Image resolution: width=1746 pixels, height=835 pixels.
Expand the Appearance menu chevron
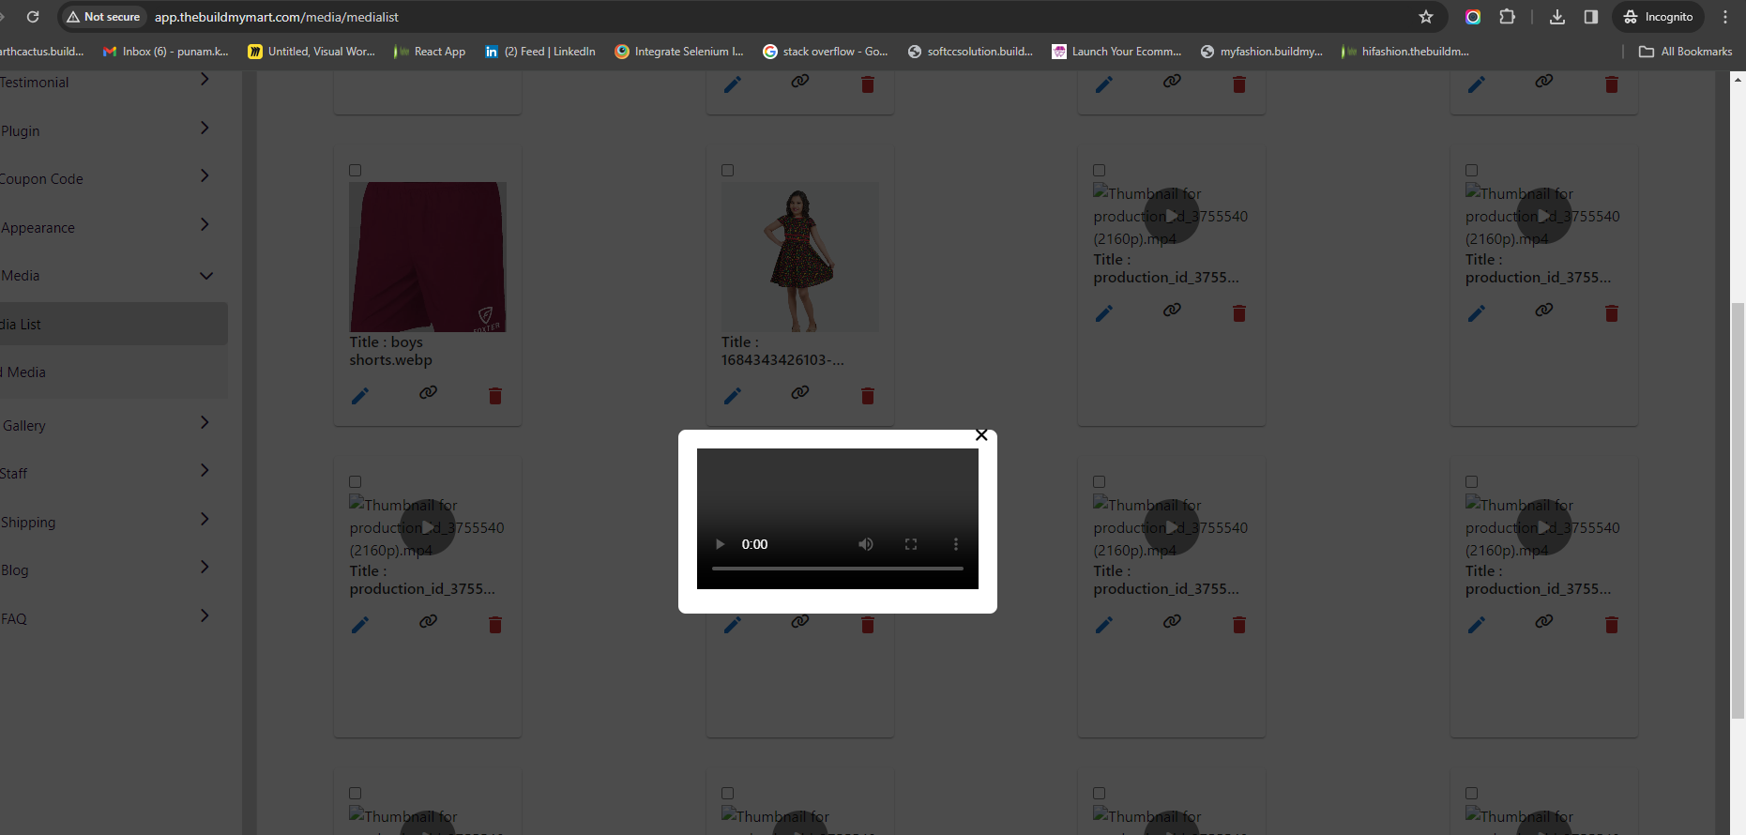pyautogui.click(x=205, y=224)
